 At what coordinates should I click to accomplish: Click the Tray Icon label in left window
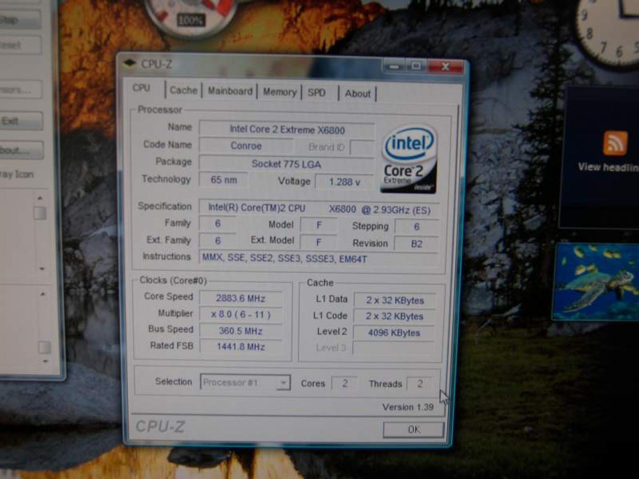[x=16, y=174]
